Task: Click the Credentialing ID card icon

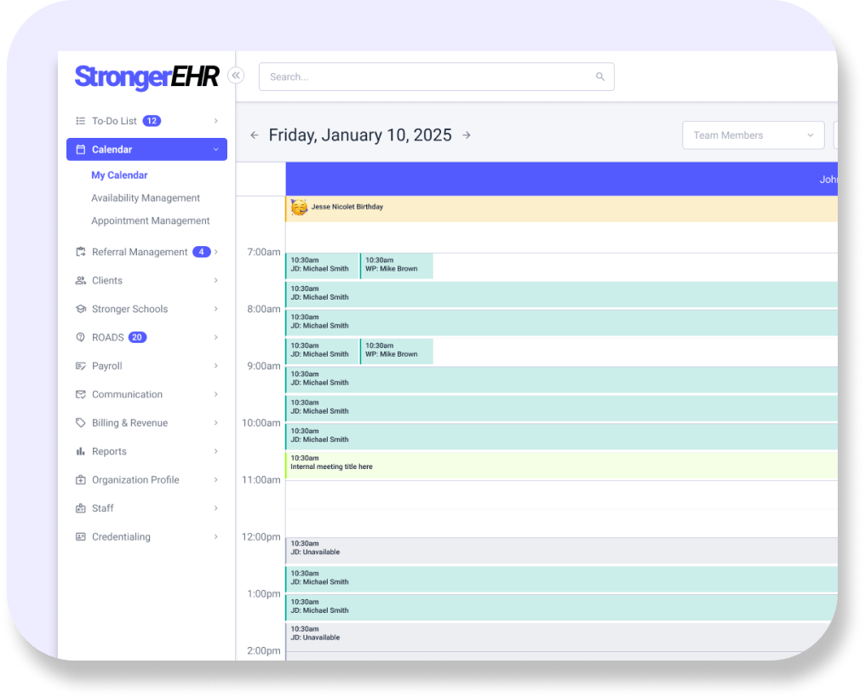Action: 81,537
